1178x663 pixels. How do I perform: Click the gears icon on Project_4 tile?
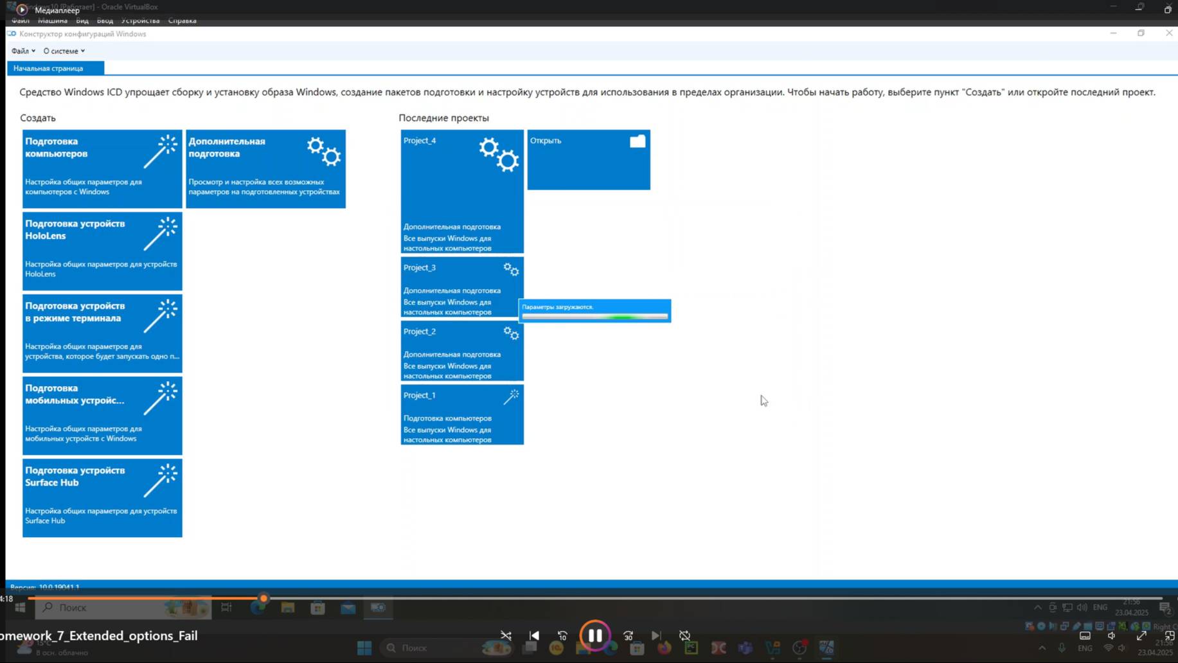tap(499, 154)
